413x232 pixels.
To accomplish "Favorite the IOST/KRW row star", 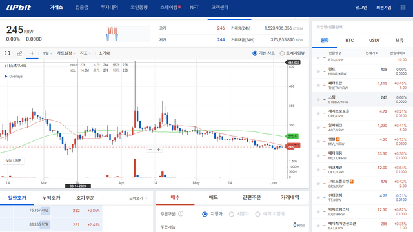I will click(318, 212).
